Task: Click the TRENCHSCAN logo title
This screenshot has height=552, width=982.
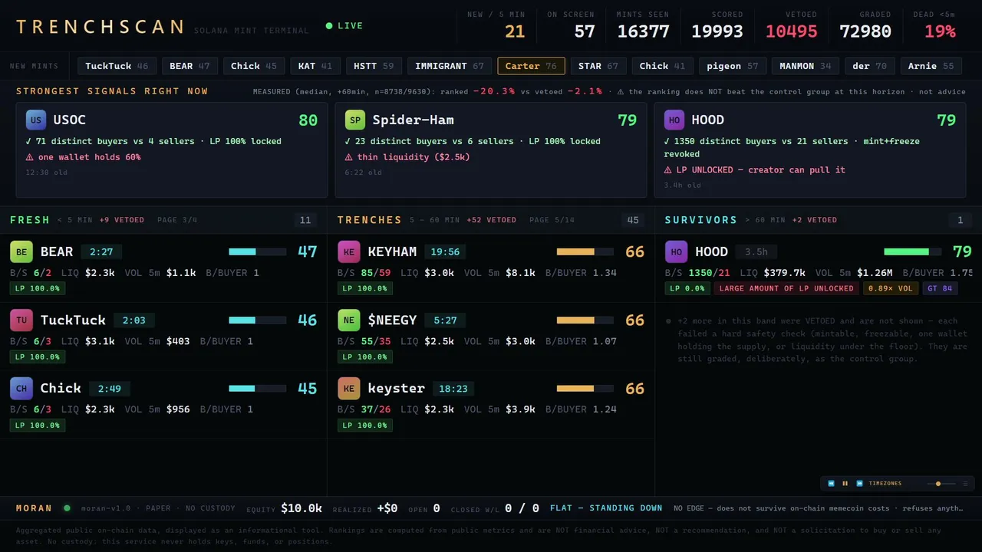Action: 101,27
